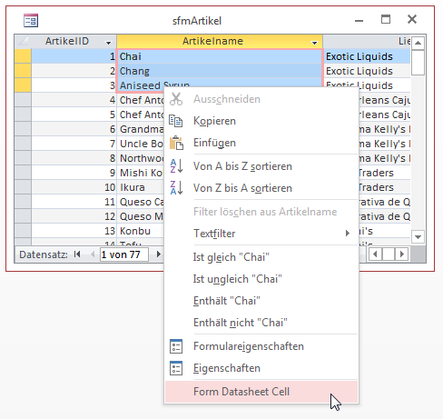Click the Mishi Ko cell in row 9
The image size is (443, 419).
(x=141, y=173)
